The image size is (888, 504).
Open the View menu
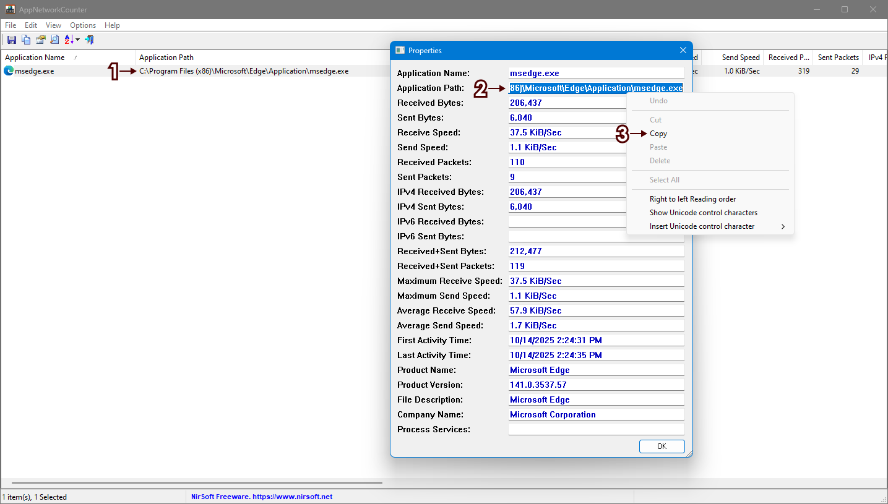pyautogui.click(x=53, y=25)
